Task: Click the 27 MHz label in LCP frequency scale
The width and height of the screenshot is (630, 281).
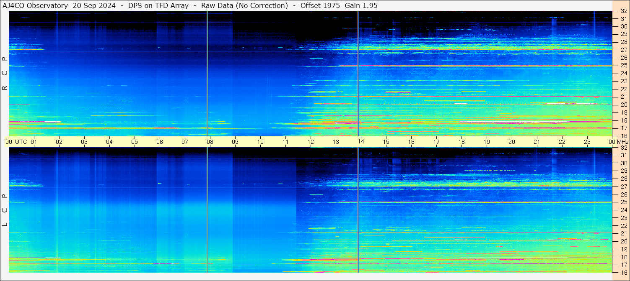Action: click(x=624, y=186)
